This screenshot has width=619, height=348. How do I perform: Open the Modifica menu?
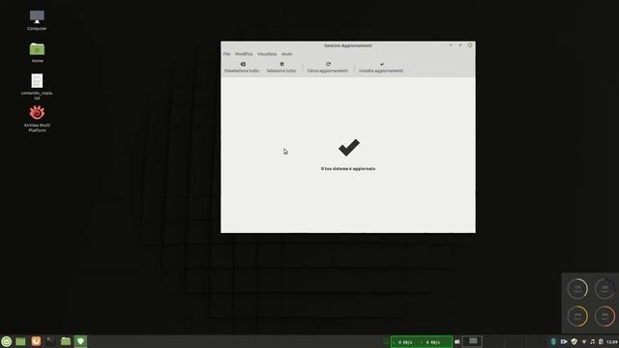(x=244, y=54)
